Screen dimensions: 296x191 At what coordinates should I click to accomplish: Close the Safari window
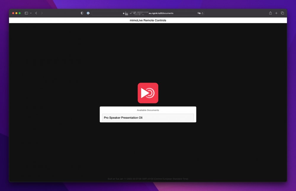tap(13, 13)
